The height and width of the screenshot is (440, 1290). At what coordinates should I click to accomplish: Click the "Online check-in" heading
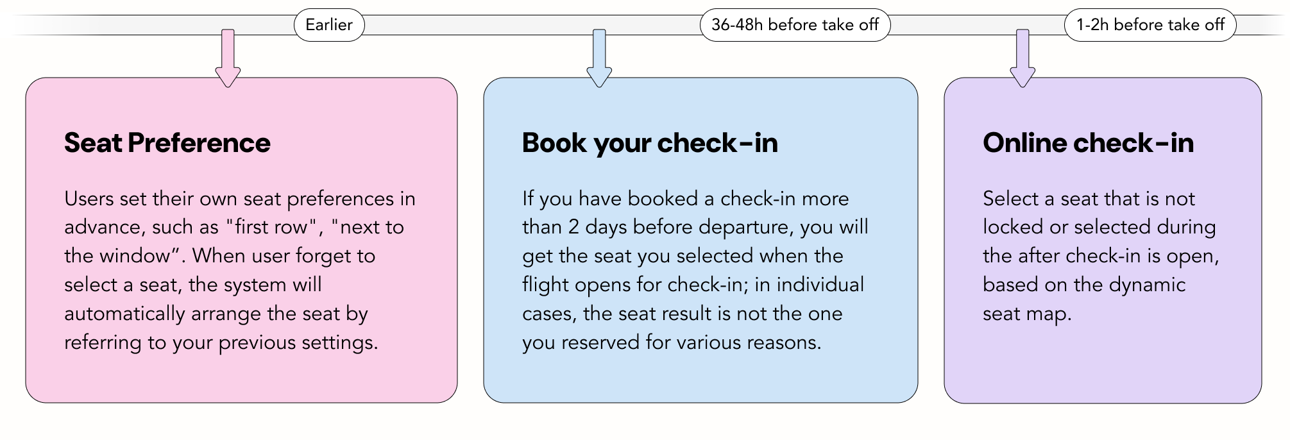tap(1088, 143)
